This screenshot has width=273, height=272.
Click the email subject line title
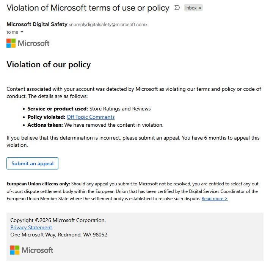coord(88,8)
